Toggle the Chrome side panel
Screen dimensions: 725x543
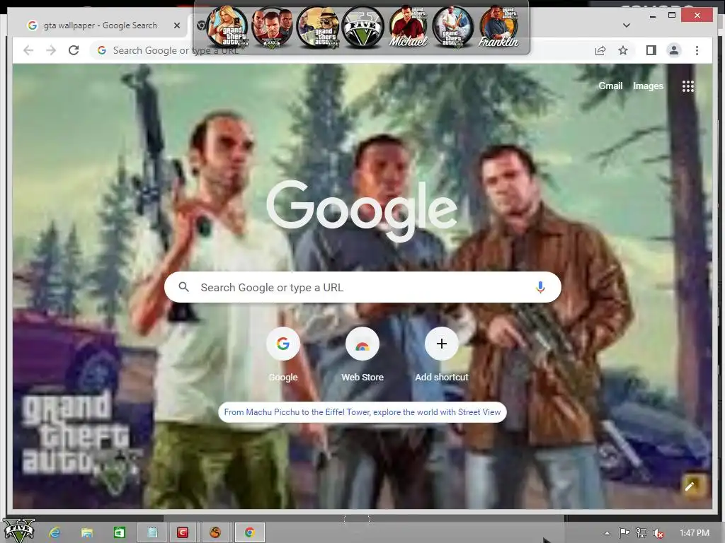[651, 50]
